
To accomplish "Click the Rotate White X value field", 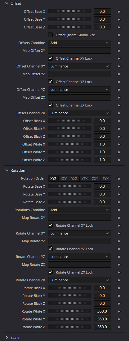I will point(102,311).
